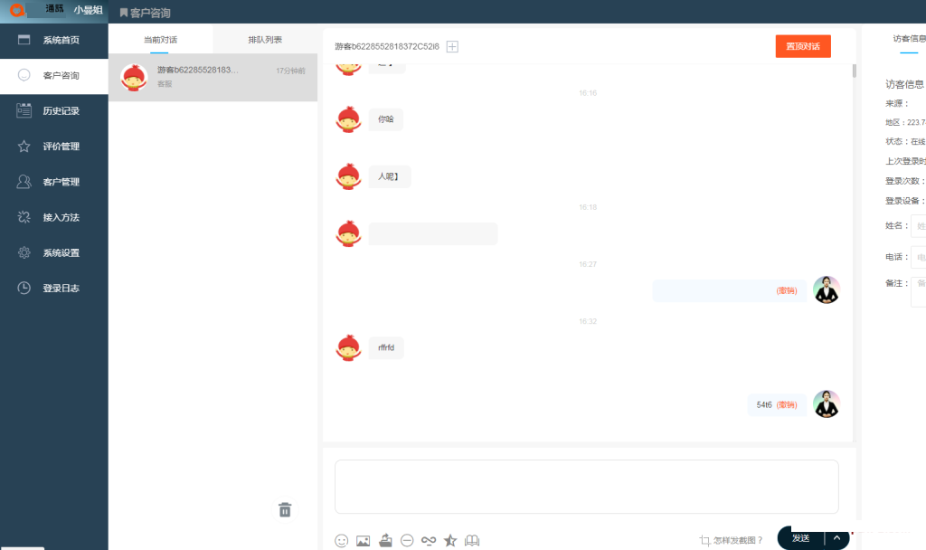
Task: Click the message input text area
Action: (x=586, y=487)
